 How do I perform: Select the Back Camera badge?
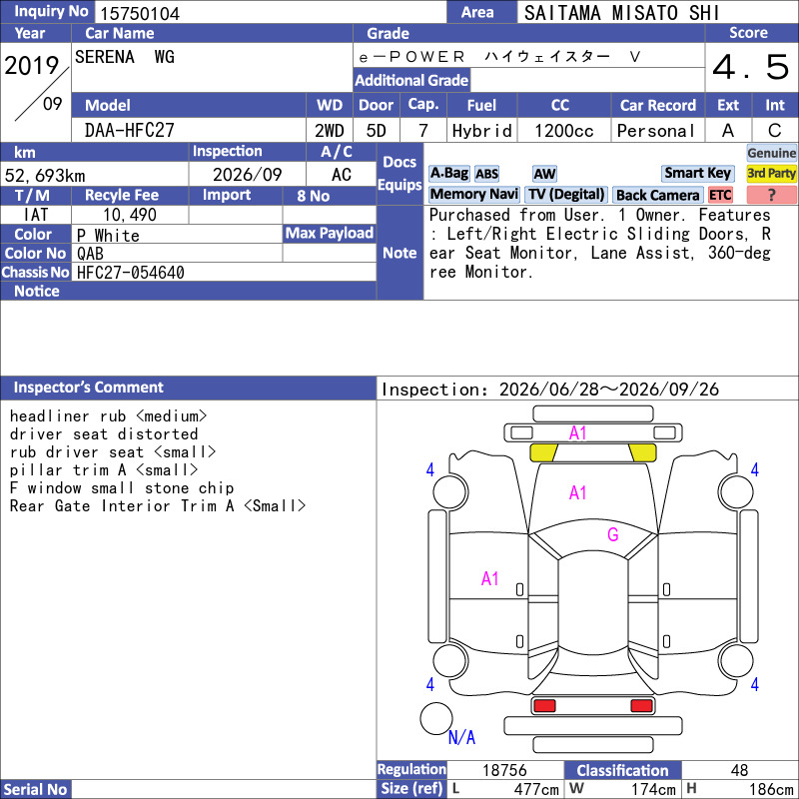click(657, 195)
